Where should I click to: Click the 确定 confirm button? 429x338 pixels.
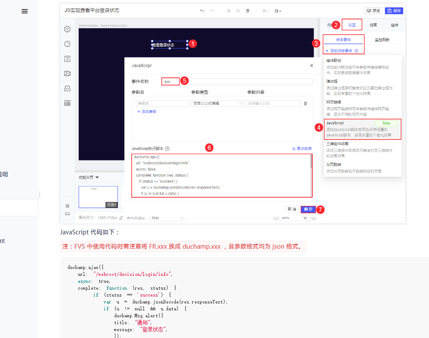(x=308, y=209)
